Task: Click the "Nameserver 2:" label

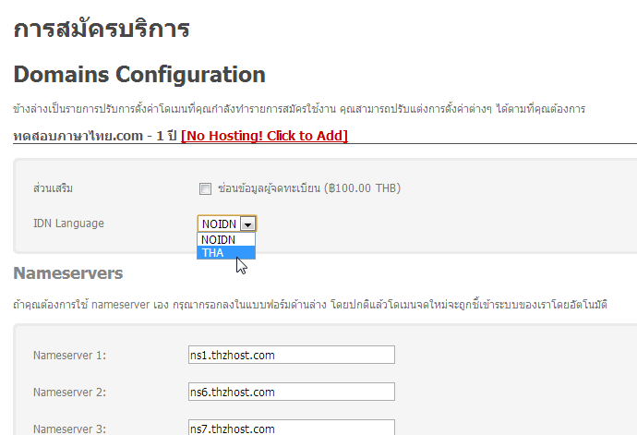Action: 69,392
